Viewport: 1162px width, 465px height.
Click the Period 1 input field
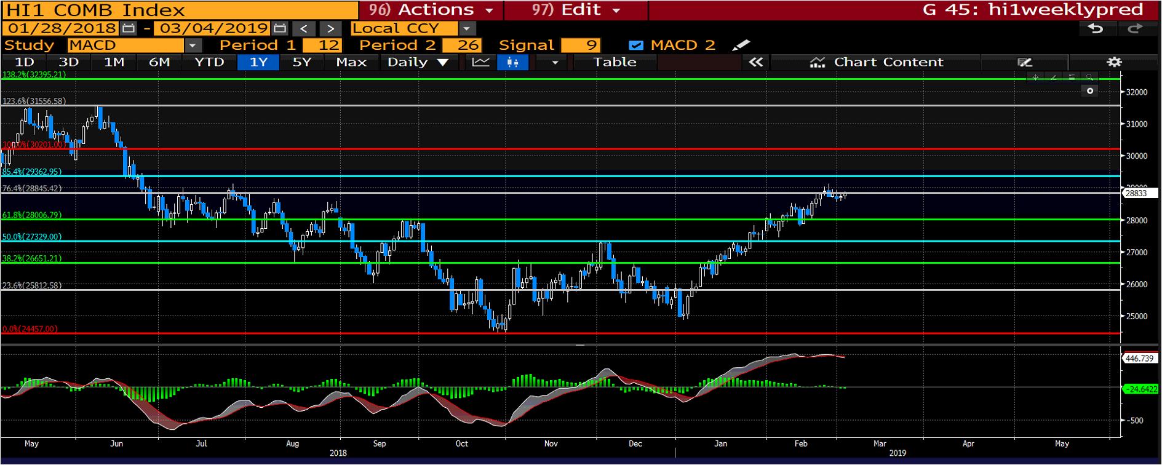tap(322, 46)
